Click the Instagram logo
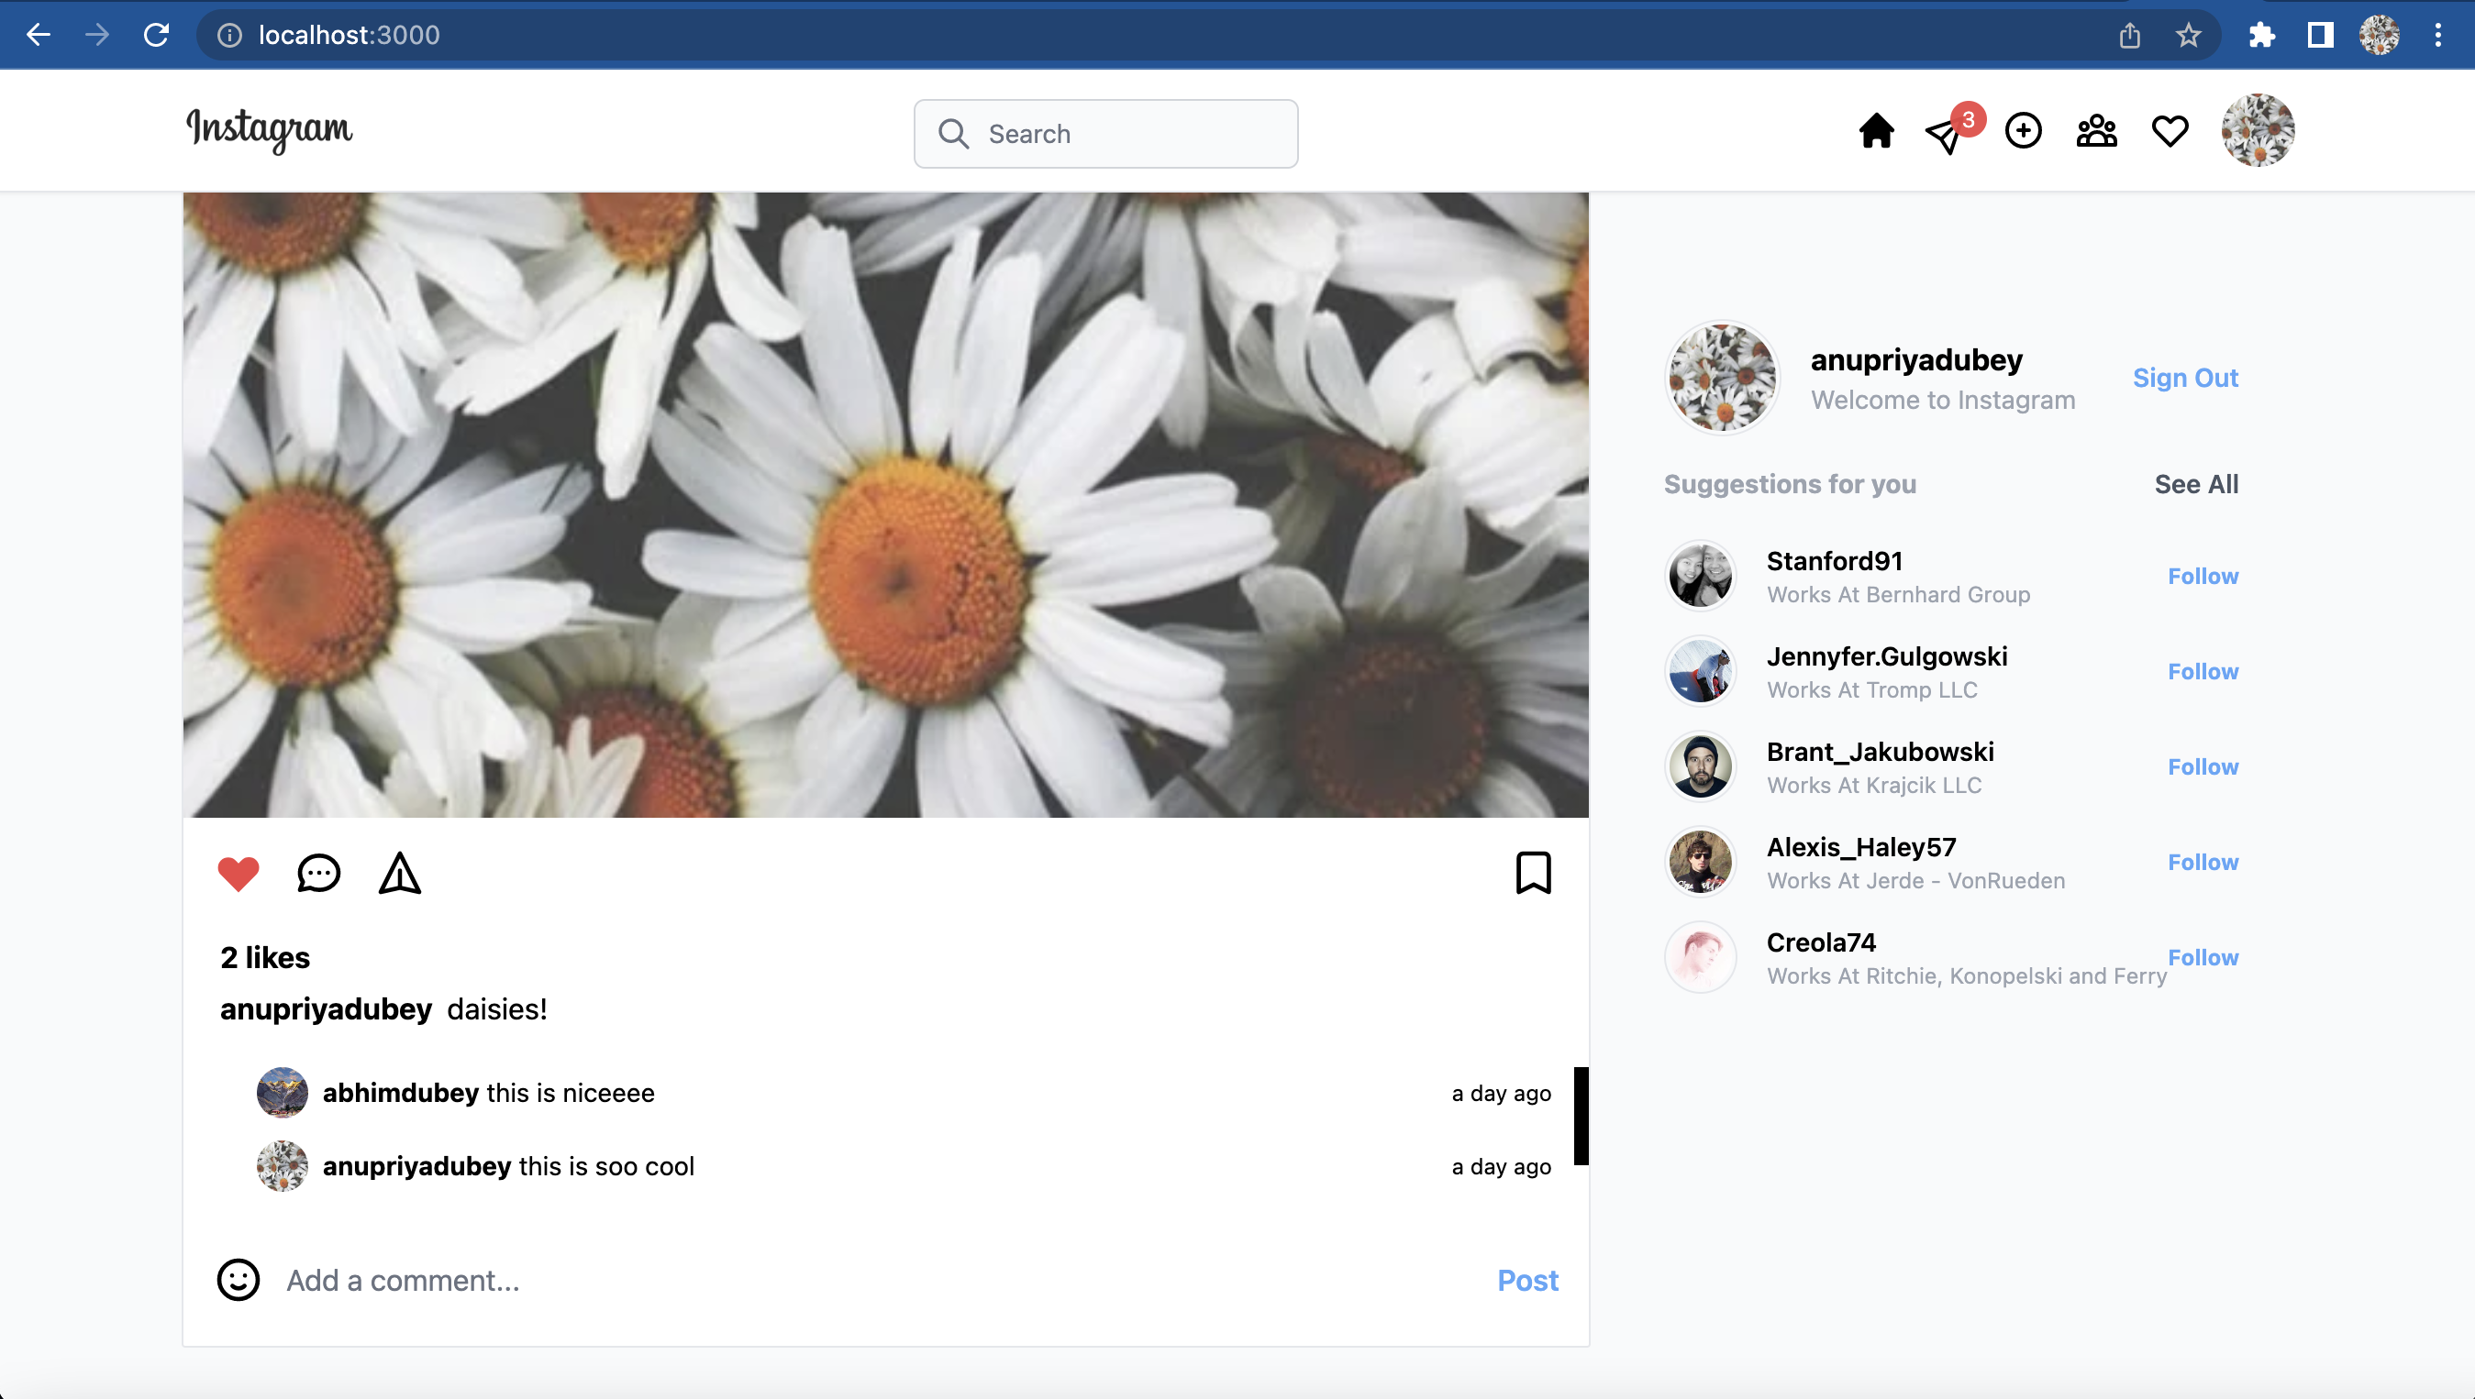 point(269,131)
